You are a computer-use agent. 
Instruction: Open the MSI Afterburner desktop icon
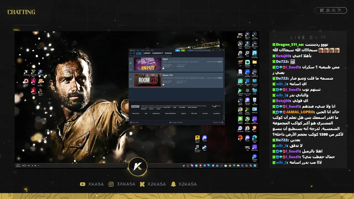[248, 119]
